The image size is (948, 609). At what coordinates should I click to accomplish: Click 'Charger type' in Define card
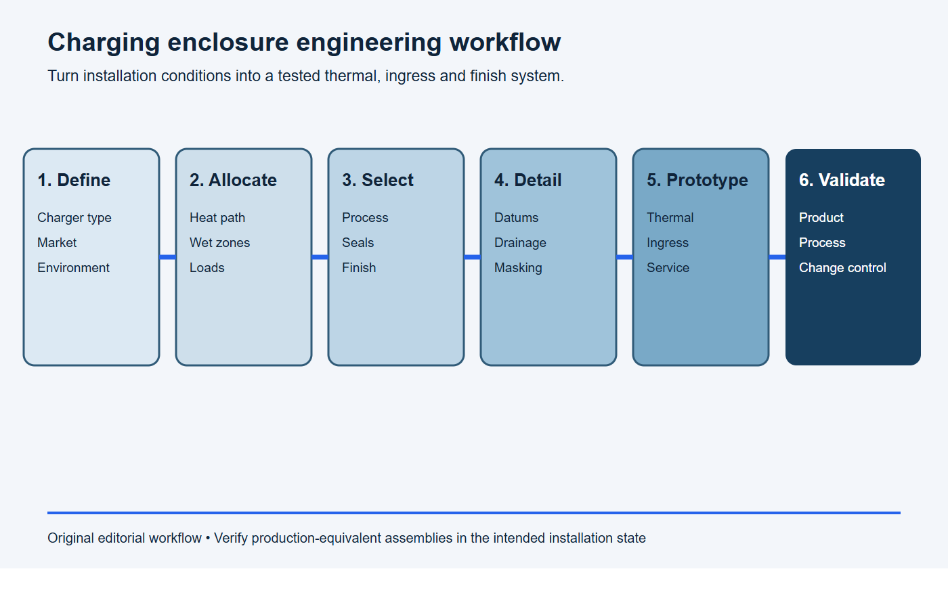tap(74, 218)
